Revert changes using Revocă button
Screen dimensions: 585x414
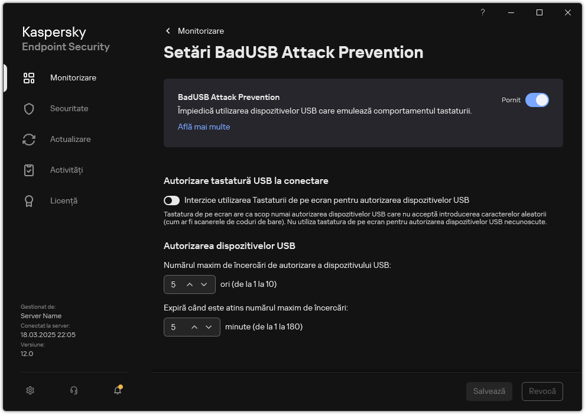[542, 391]
